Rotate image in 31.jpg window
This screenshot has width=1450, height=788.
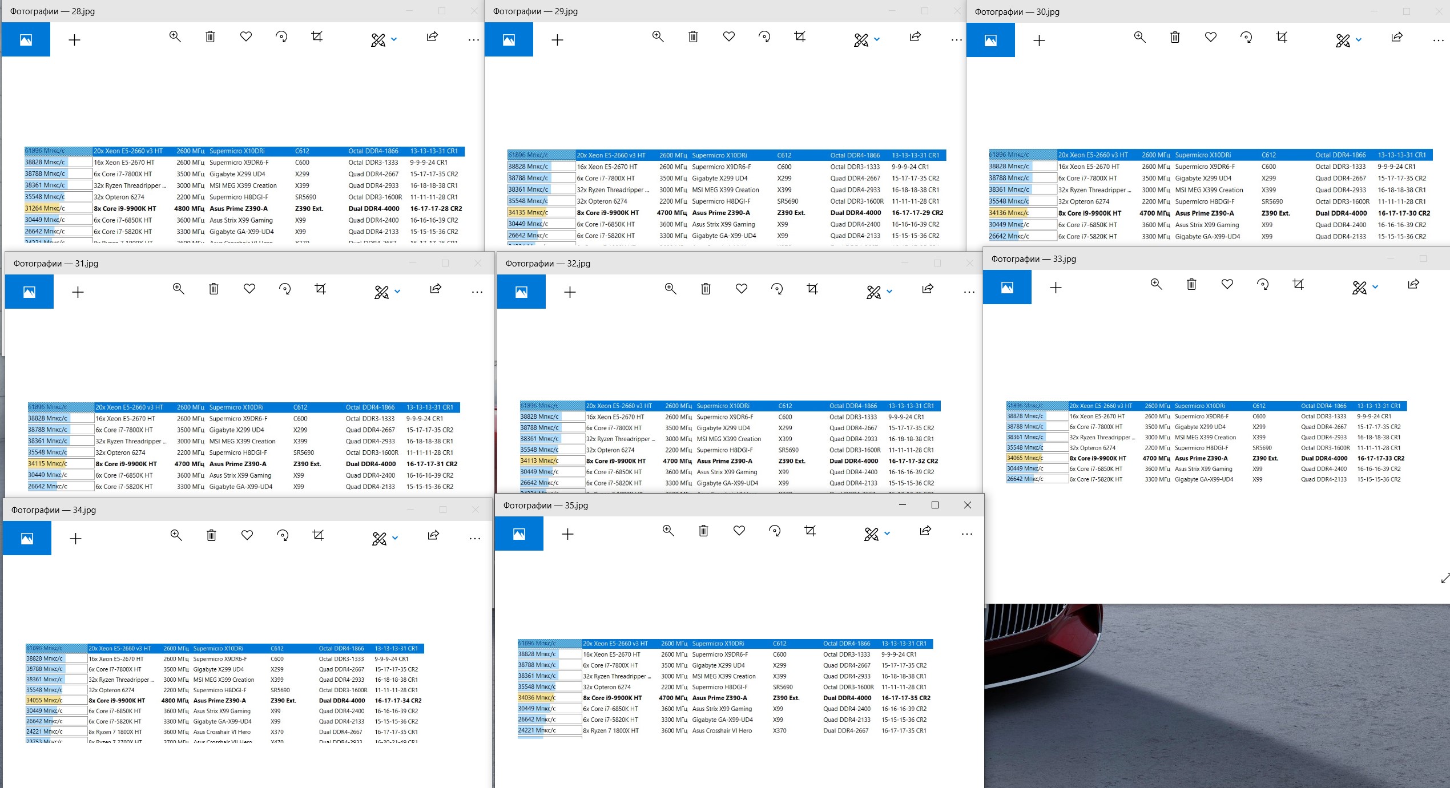(x=285, y=289)
